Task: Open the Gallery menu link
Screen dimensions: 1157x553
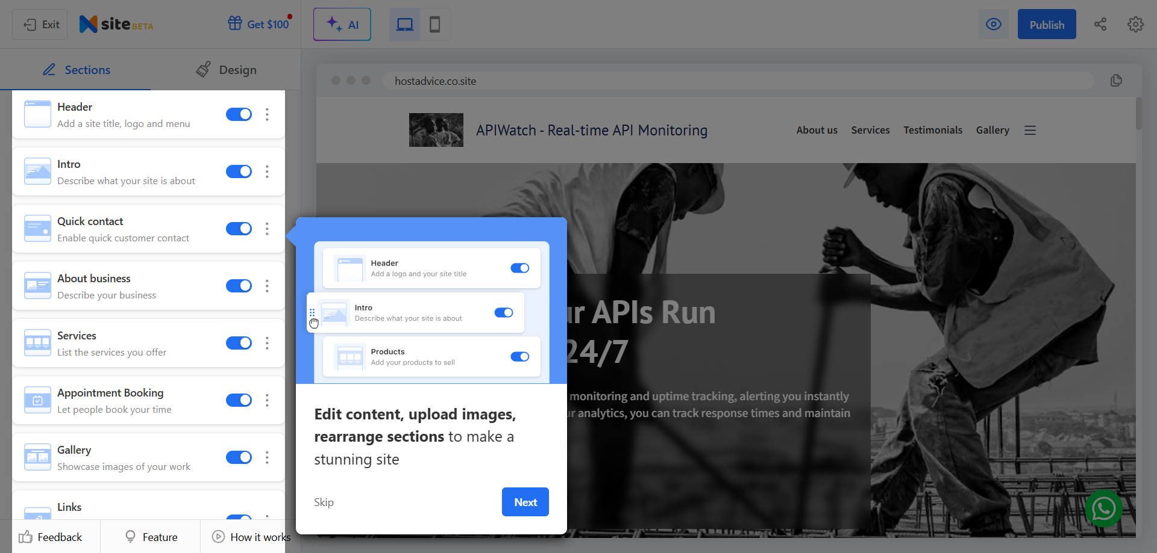Action: [992, 130]
